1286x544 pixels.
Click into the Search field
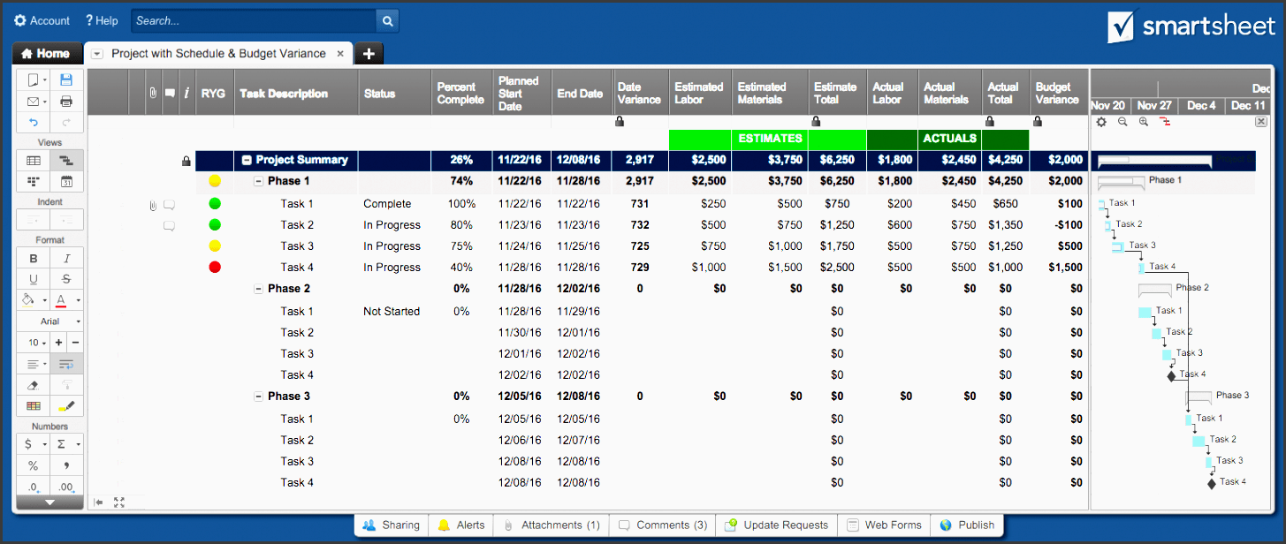(254, 20)
